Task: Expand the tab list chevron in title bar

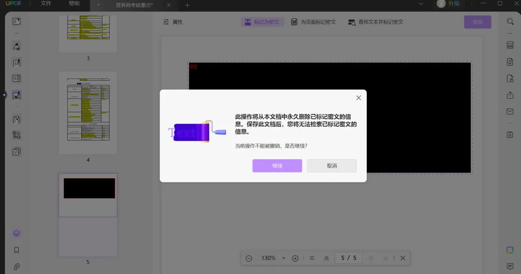Action: (421, 4)
